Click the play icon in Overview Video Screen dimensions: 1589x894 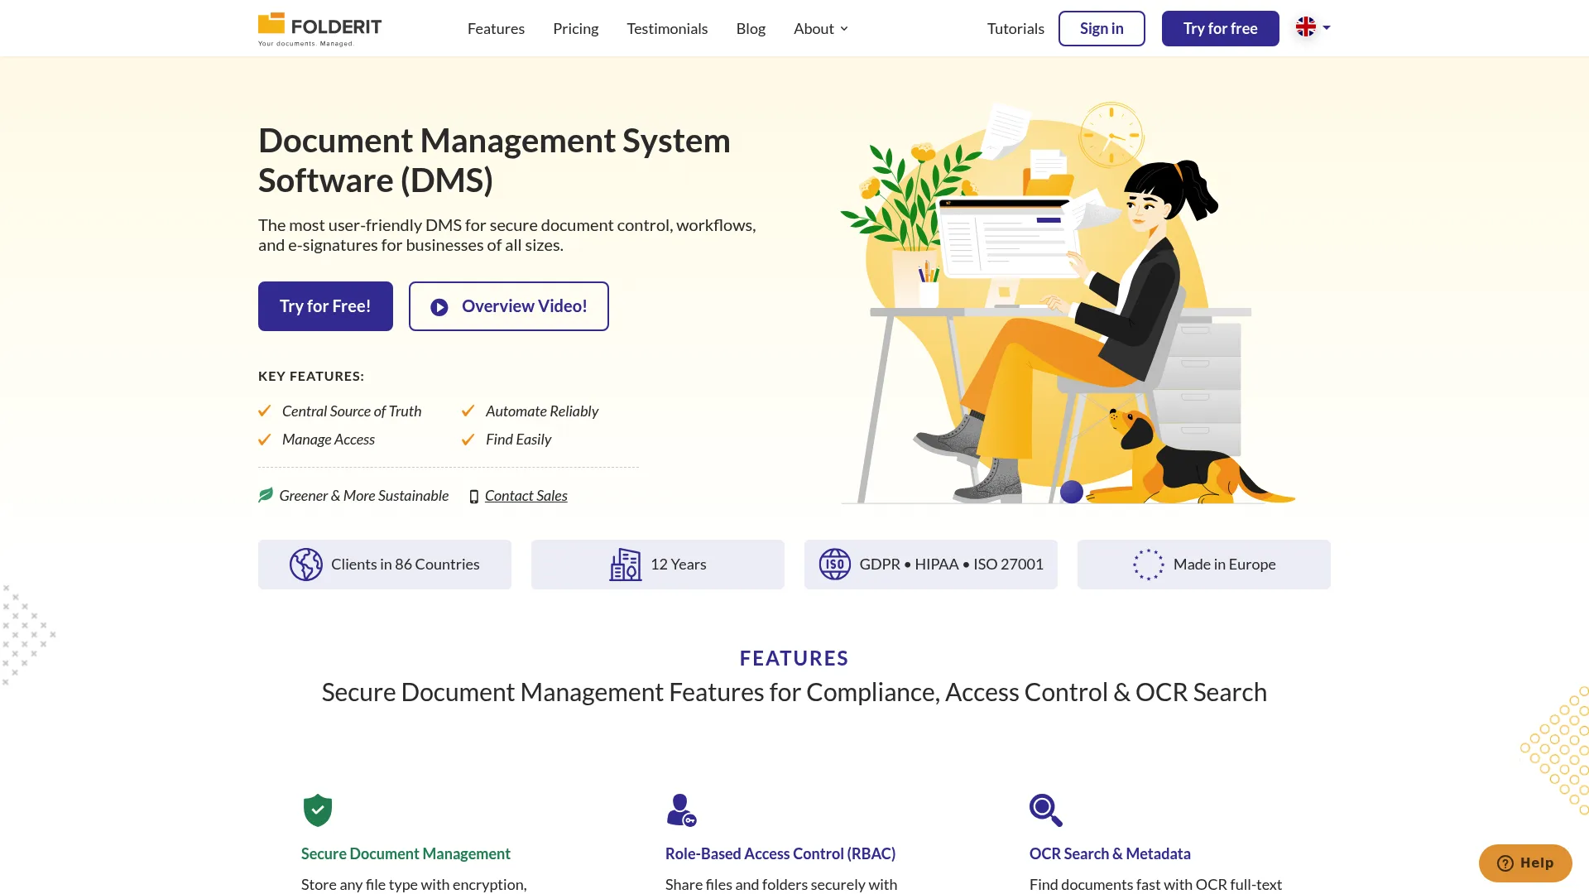coord(439,307)
